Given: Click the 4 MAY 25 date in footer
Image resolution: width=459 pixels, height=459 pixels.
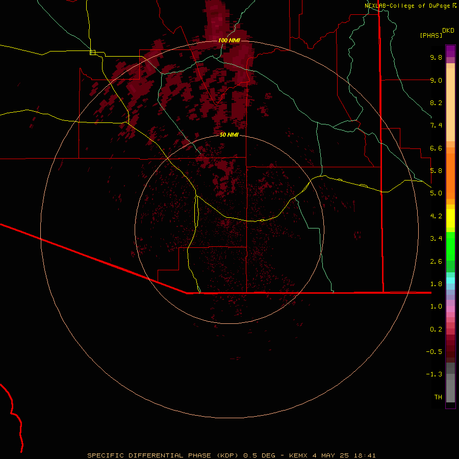Looking at the screenshot, I should coord(331,455).
